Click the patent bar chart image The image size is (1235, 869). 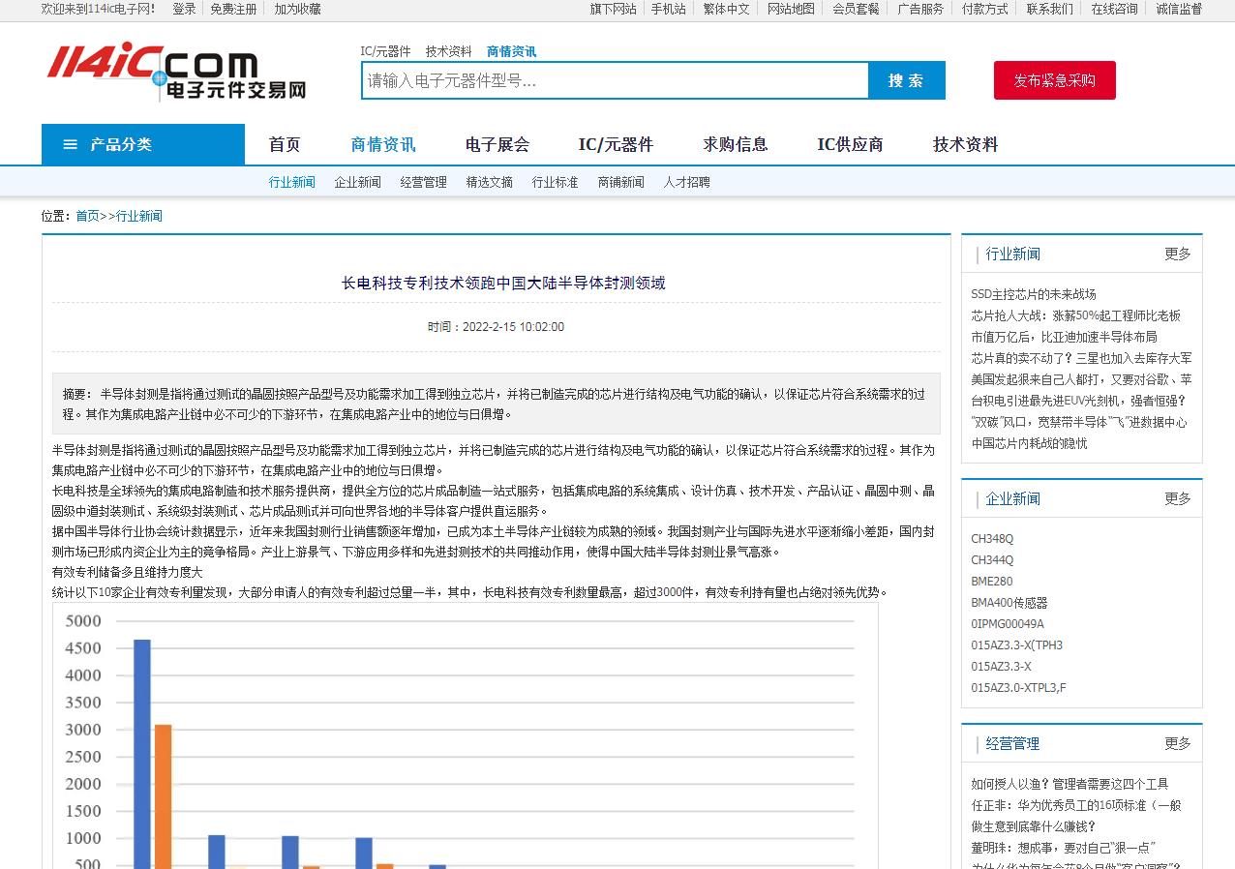466,735
